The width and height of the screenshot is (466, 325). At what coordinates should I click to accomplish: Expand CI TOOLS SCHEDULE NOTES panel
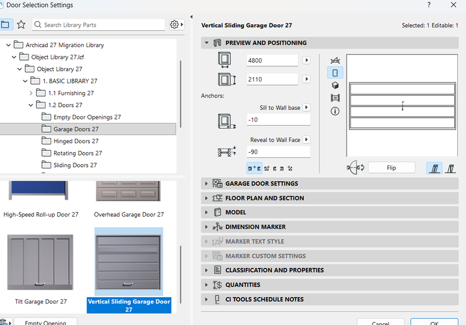point(330,299)
